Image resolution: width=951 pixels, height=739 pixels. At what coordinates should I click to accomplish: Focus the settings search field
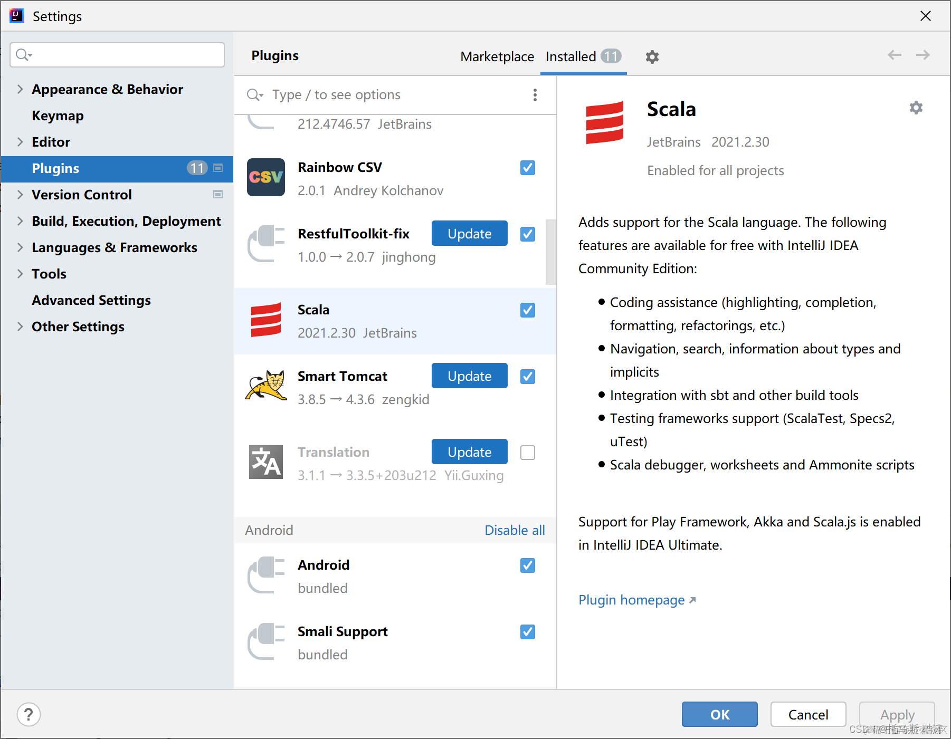(x=117, y=55)
